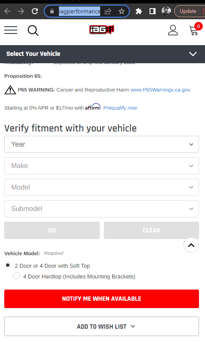
Task: Expand the Select Your Vehicle bar
Action: (x=102, y=54)
